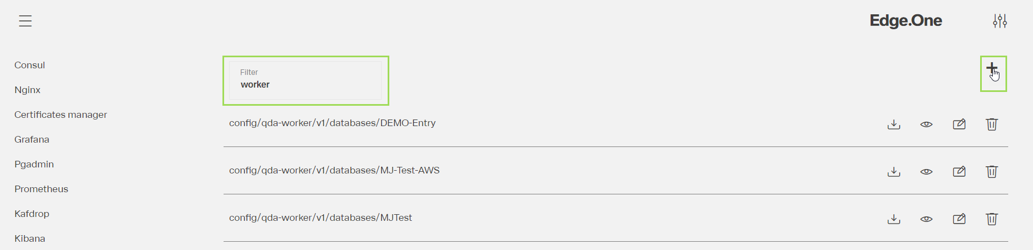Open Grafana from the sidebar
1033x250 pixels.
click(x=32, y=139)
